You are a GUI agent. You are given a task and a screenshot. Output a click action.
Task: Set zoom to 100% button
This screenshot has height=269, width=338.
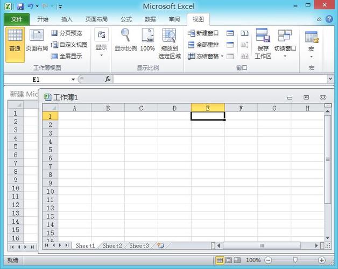pyautogui.click(x=147, y=40)
